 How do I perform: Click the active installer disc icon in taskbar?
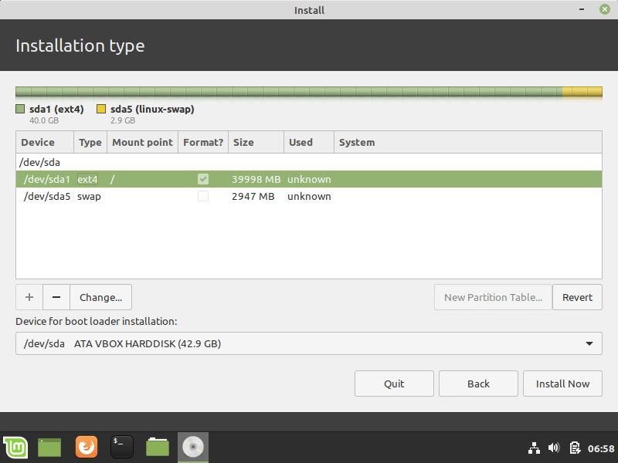tap(192, 448)
